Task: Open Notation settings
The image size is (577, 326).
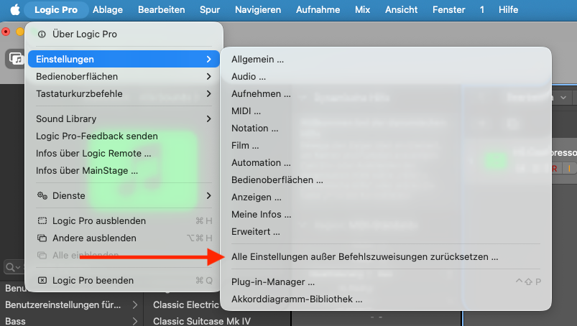Action: pos(386,129)
